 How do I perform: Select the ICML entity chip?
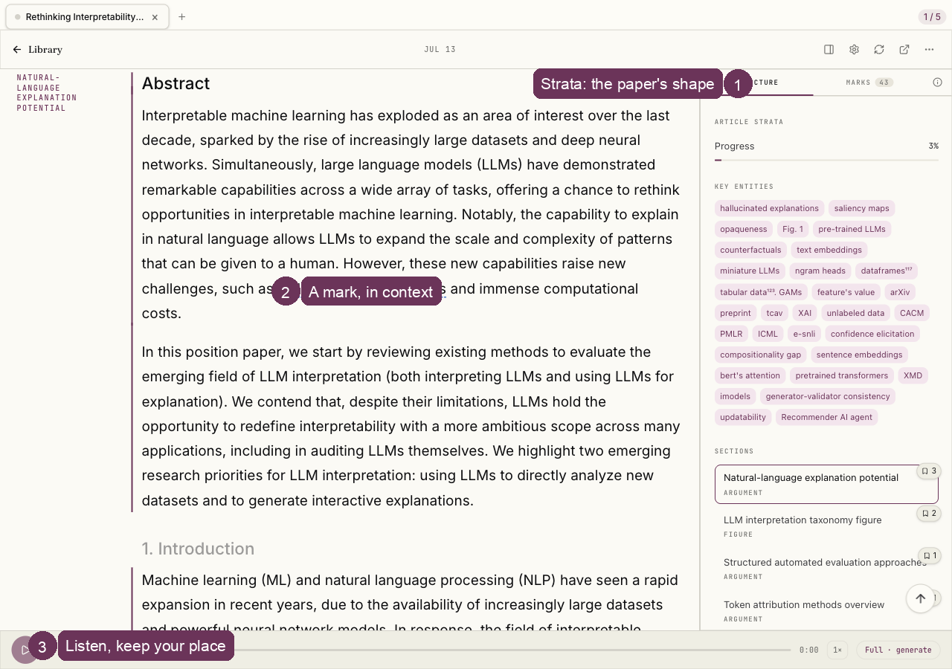click(x=768, y=334)
